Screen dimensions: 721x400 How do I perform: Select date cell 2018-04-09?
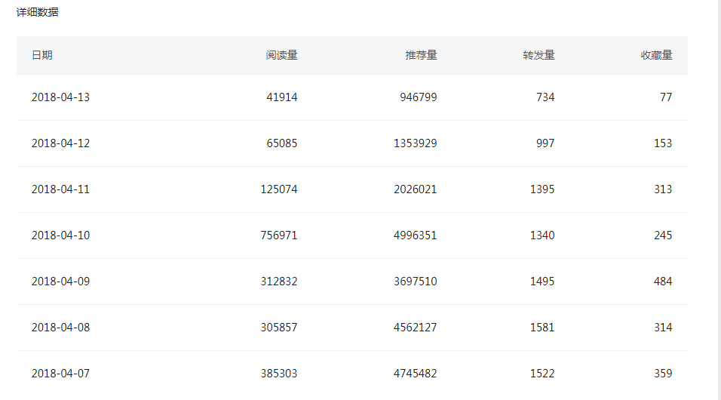60,282
